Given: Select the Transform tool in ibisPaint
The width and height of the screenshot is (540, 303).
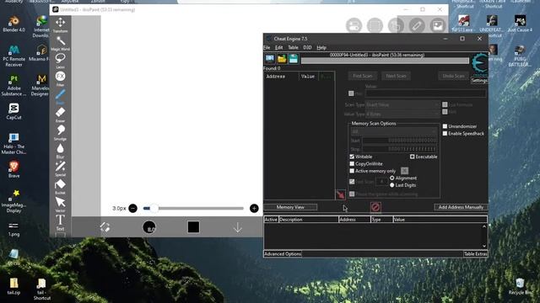Looking at the screenshot, I should click(60, 24).
